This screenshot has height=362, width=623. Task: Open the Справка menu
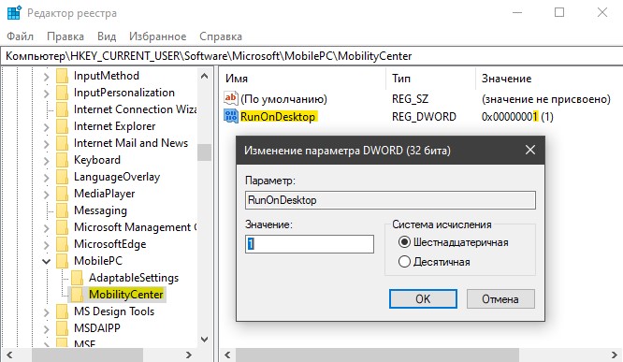coord(221,36)
